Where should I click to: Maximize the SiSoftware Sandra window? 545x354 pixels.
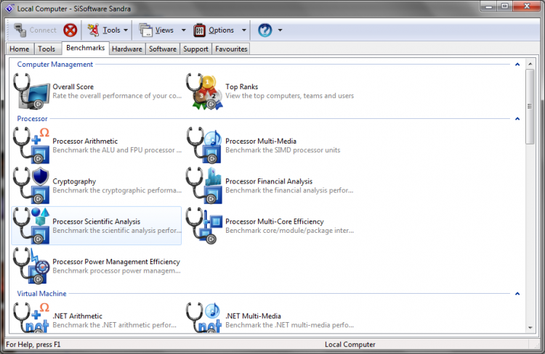point(505,7)
